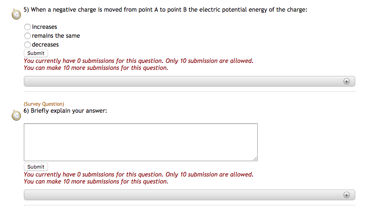Expand the gray bar below question 6
The height and width of the screenshot is (211, 366).
click(x=187, y=195)
